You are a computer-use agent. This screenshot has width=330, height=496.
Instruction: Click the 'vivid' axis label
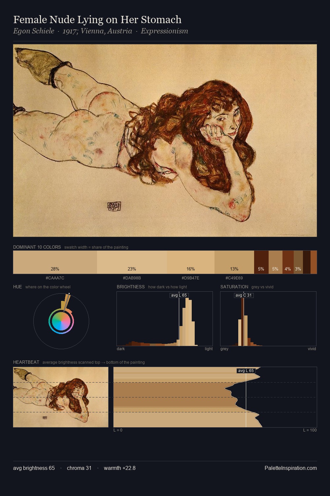click(312, 349)
